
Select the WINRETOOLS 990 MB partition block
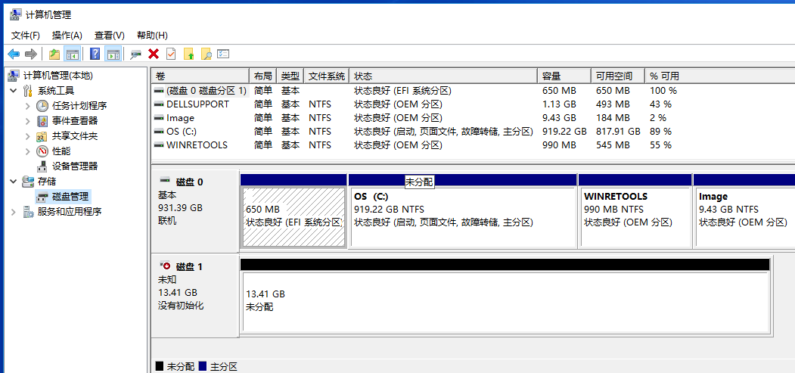(x=635, y=217)
